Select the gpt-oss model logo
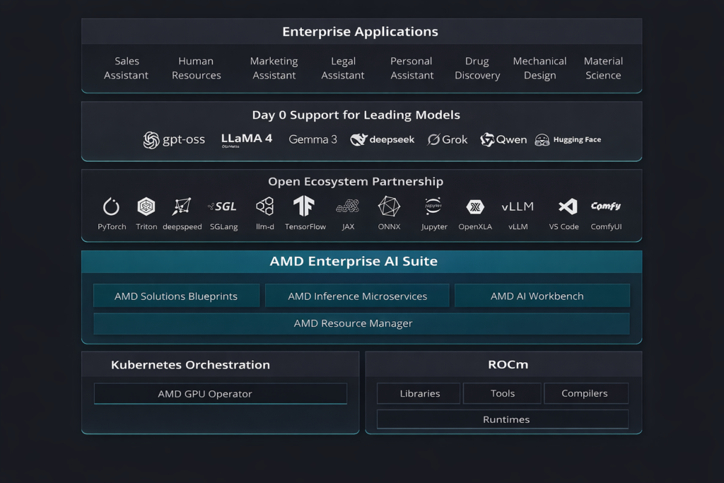The width and height of the screenshot is (724, 483). point(174,140)
